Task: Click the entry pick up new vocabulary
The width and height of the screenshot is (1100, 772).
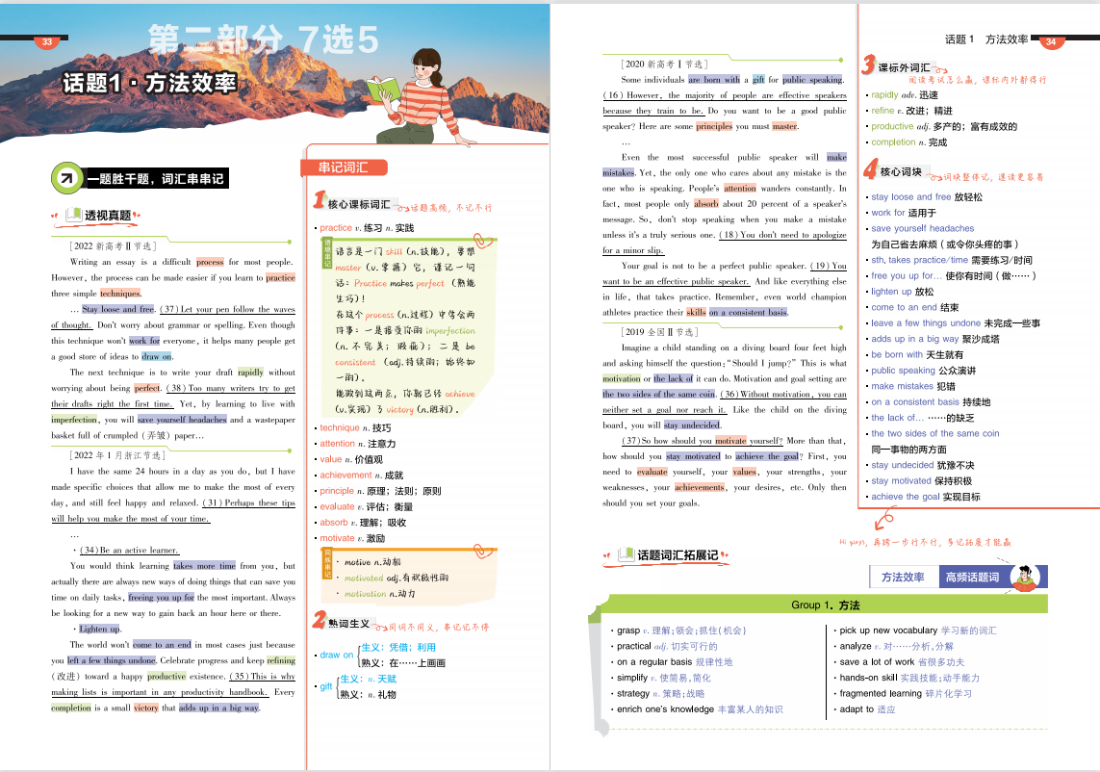Action: point(917,630)
